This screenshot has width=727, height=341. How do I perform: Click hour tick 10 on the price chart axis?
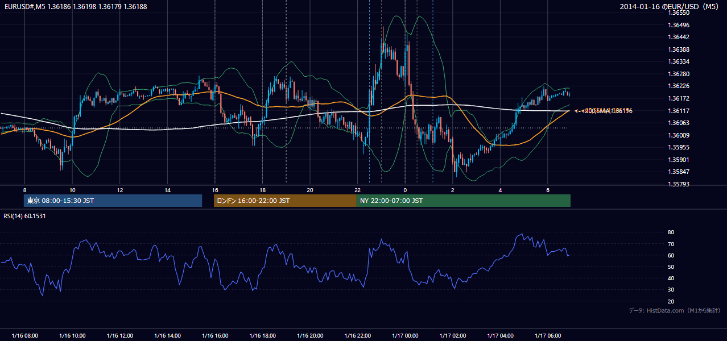tap(72, 190)
